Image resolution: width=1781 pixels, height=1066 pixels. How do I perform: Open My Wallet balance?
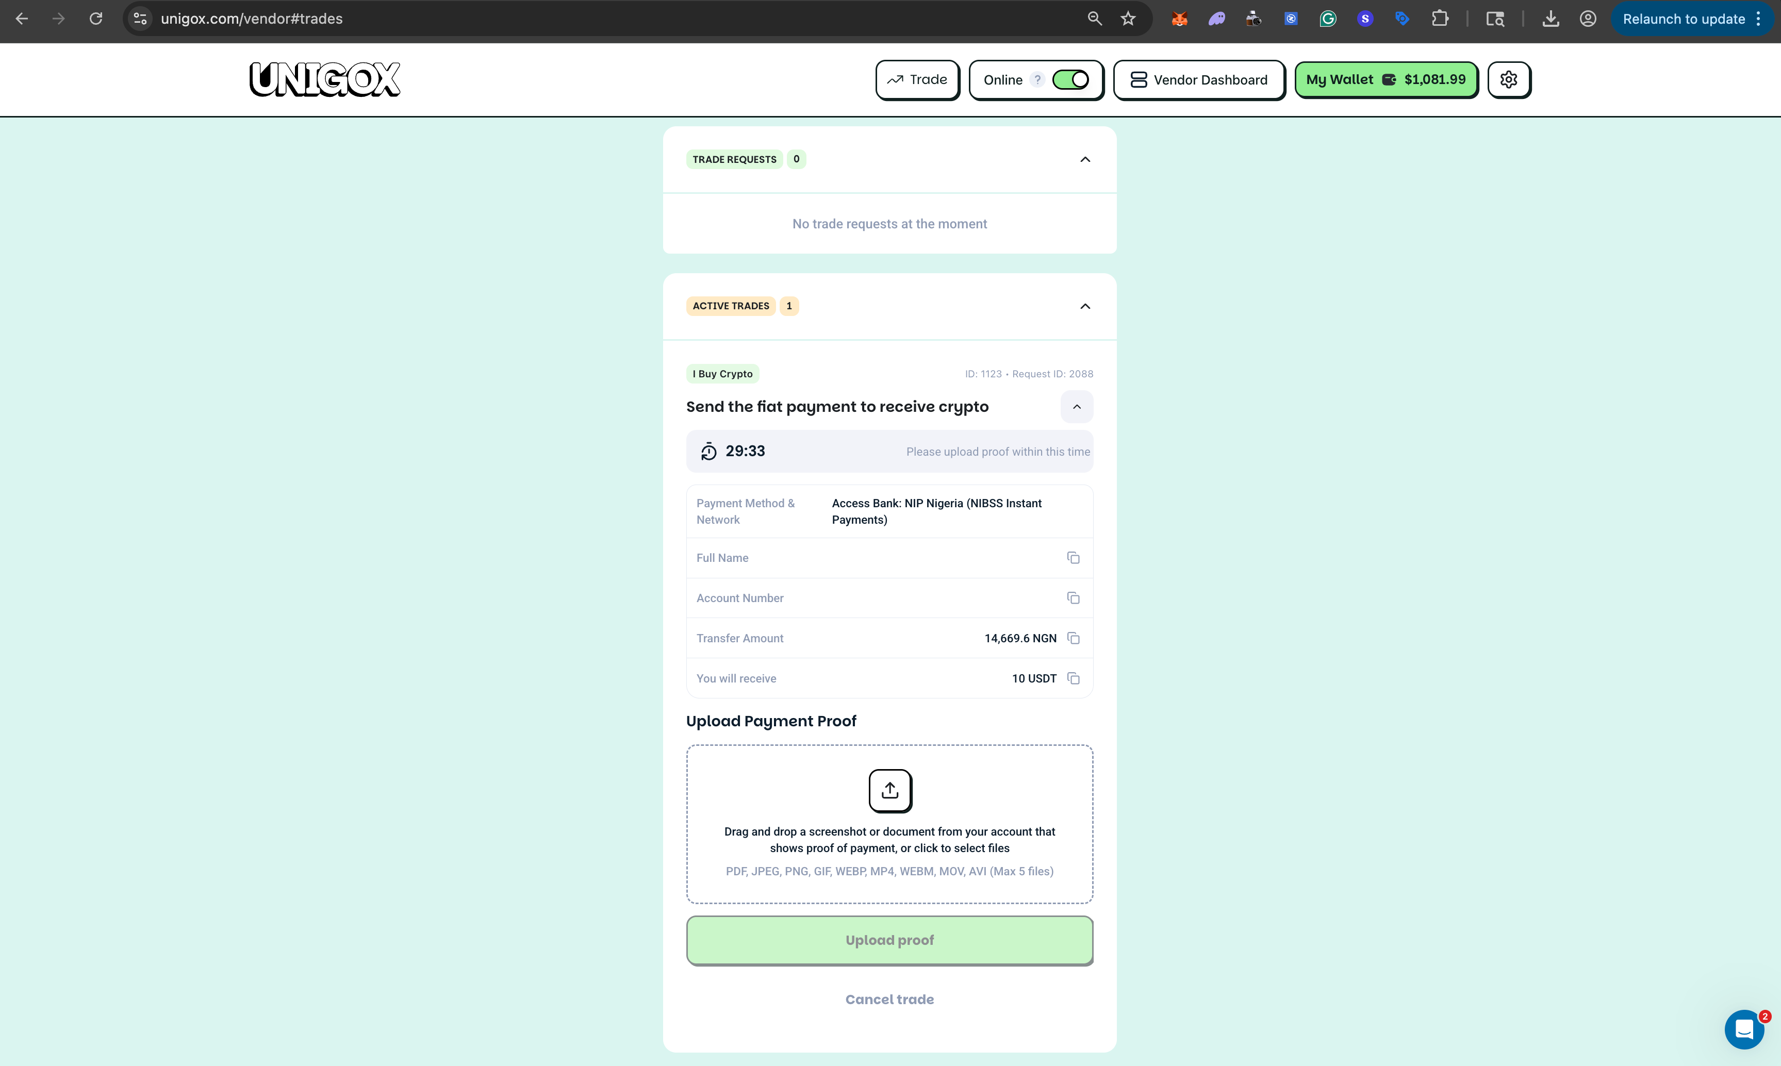(x=1386, y=80)
